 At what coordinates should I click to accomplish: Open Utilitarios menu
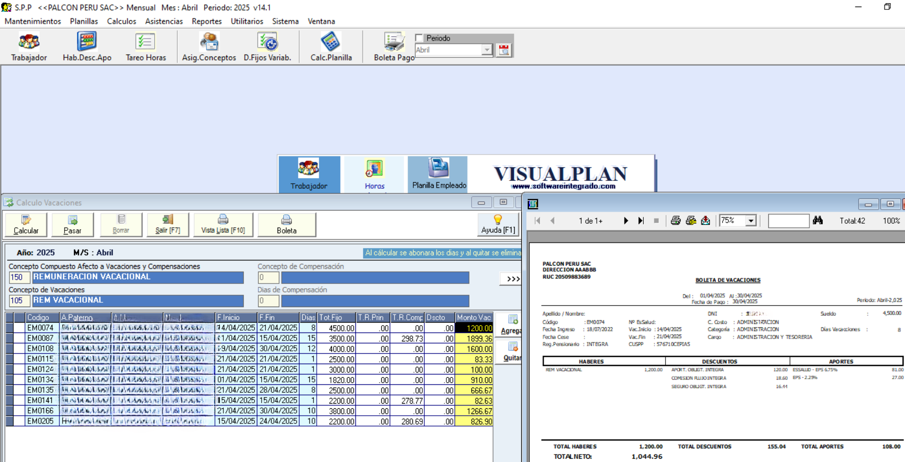pos(247,21)
